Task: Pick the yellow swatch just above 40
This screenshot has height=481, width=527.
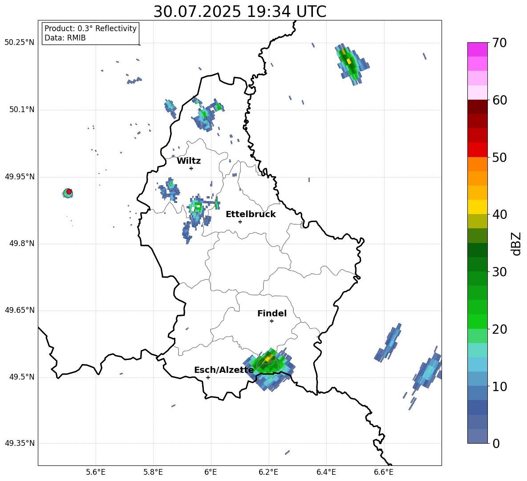Action: [477, 207]
